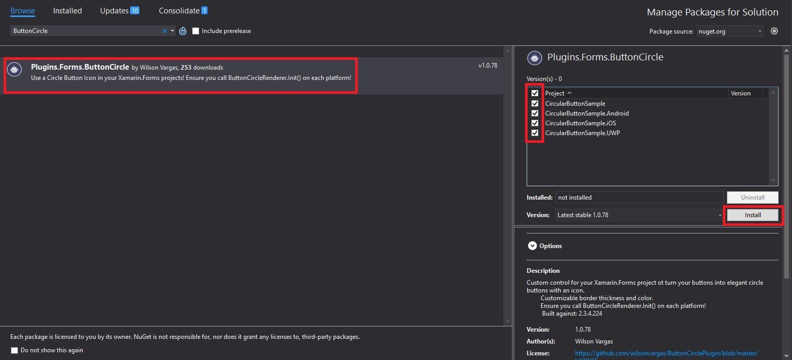Click the Manage Packages for Solution title
This screenshot has height=360, width=792.
point(712,12)
